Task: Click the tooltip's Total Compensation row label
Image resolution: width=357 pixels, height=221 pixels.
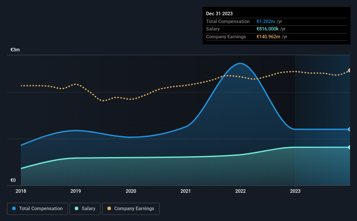Action: (228, 21)
